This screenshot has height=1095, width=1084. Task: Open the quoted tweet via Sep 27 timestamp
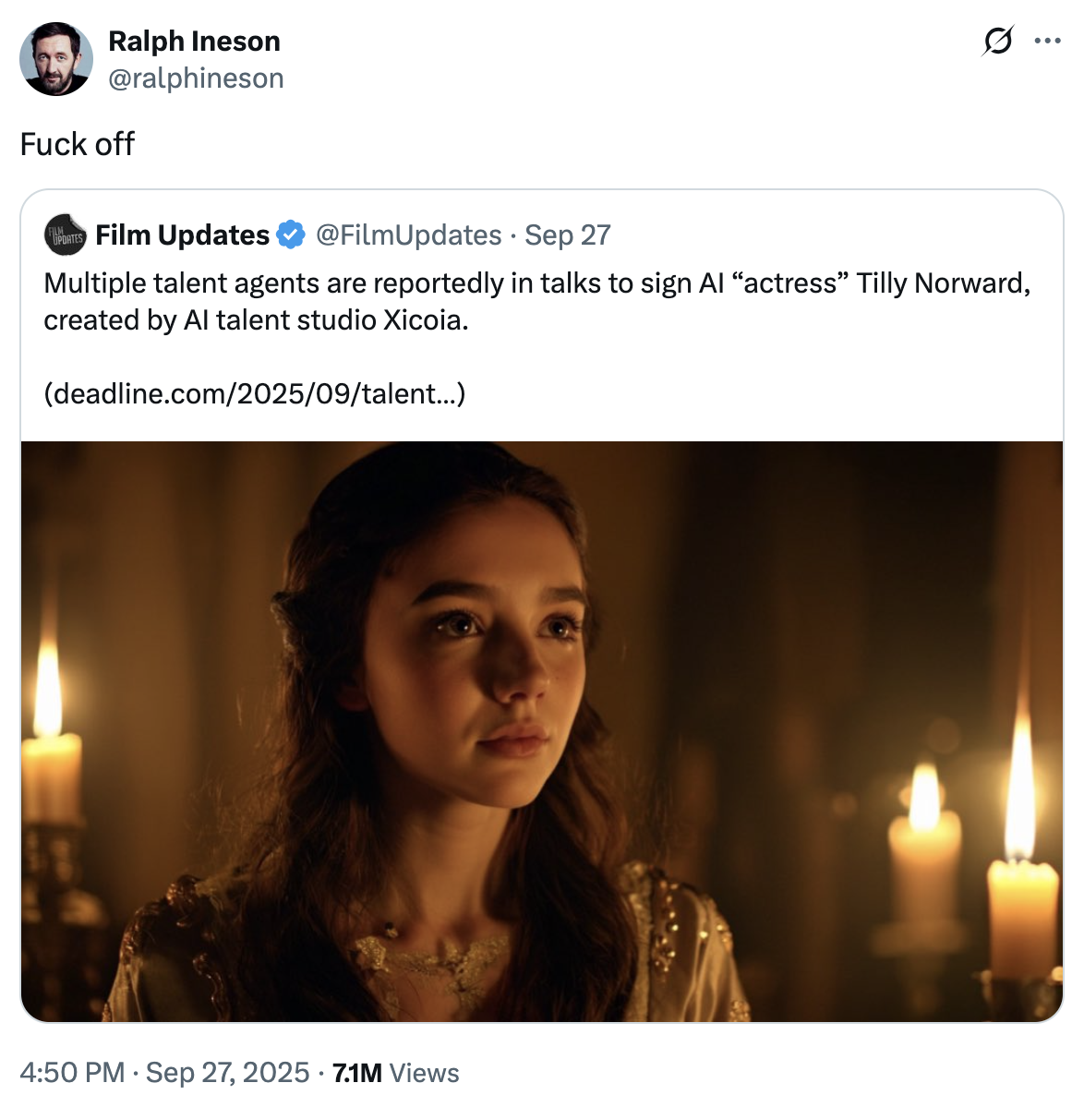(566, 235)
